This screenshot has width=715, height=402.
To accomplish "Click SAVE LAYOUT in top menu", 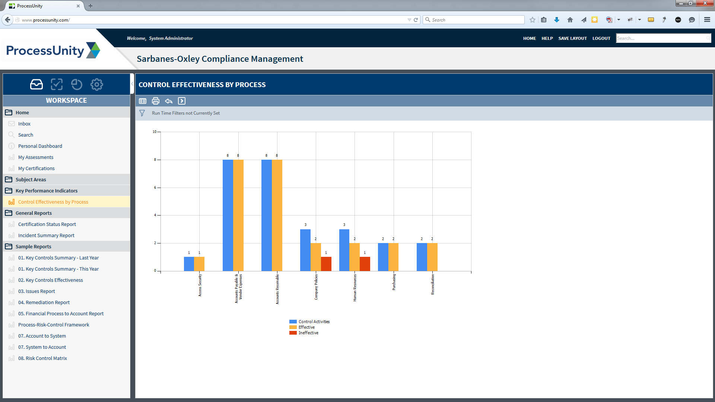I will 572,38.
